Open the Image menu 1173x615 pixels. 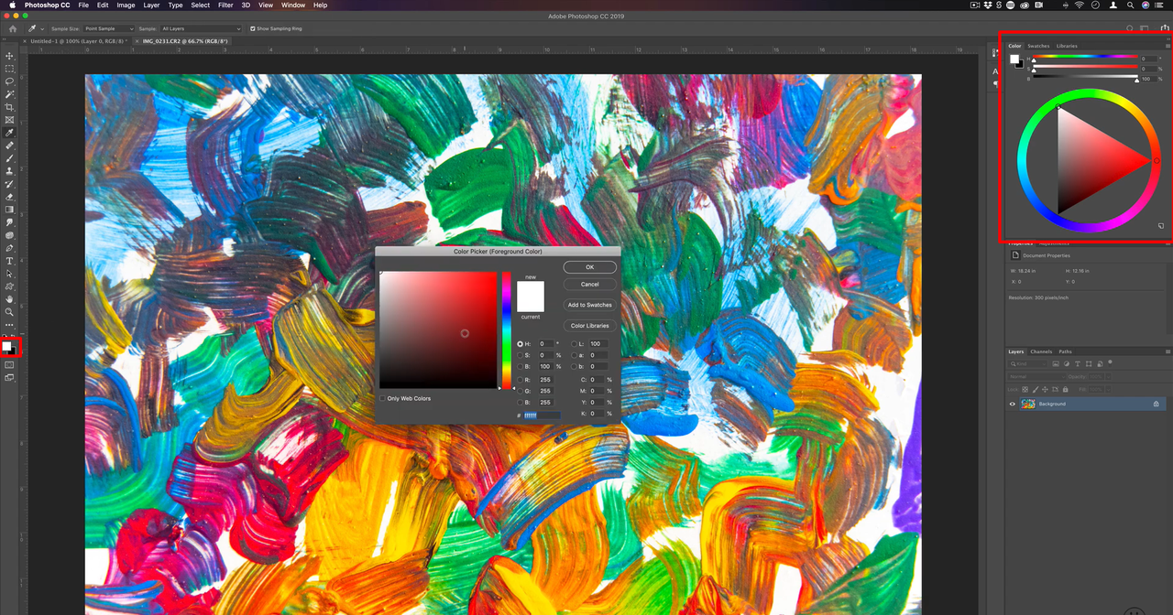pyautogui.click(x=126, y=5)
